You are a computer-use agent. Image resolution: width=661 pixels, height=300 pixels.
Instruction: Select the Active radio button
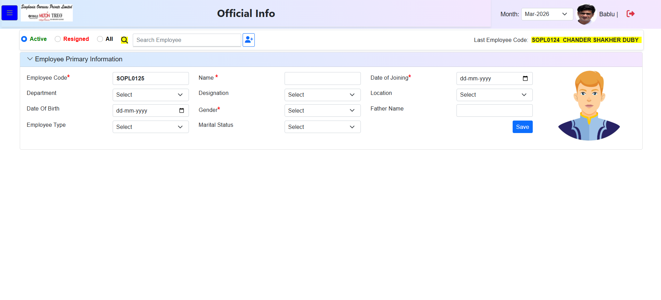coord(24,39)
